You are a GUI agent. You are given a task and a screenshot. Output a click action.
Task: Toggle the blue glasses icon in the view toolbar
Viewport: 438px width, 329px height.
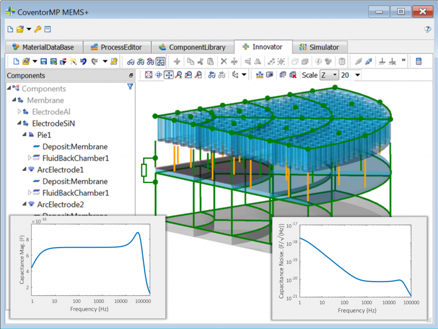click(x=212, y=75)
